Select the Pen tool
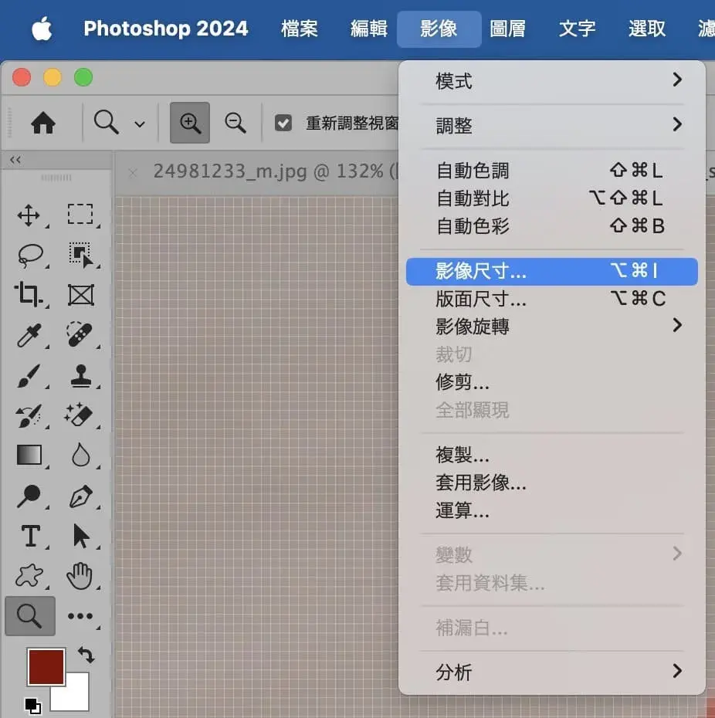 click(80, 496)
